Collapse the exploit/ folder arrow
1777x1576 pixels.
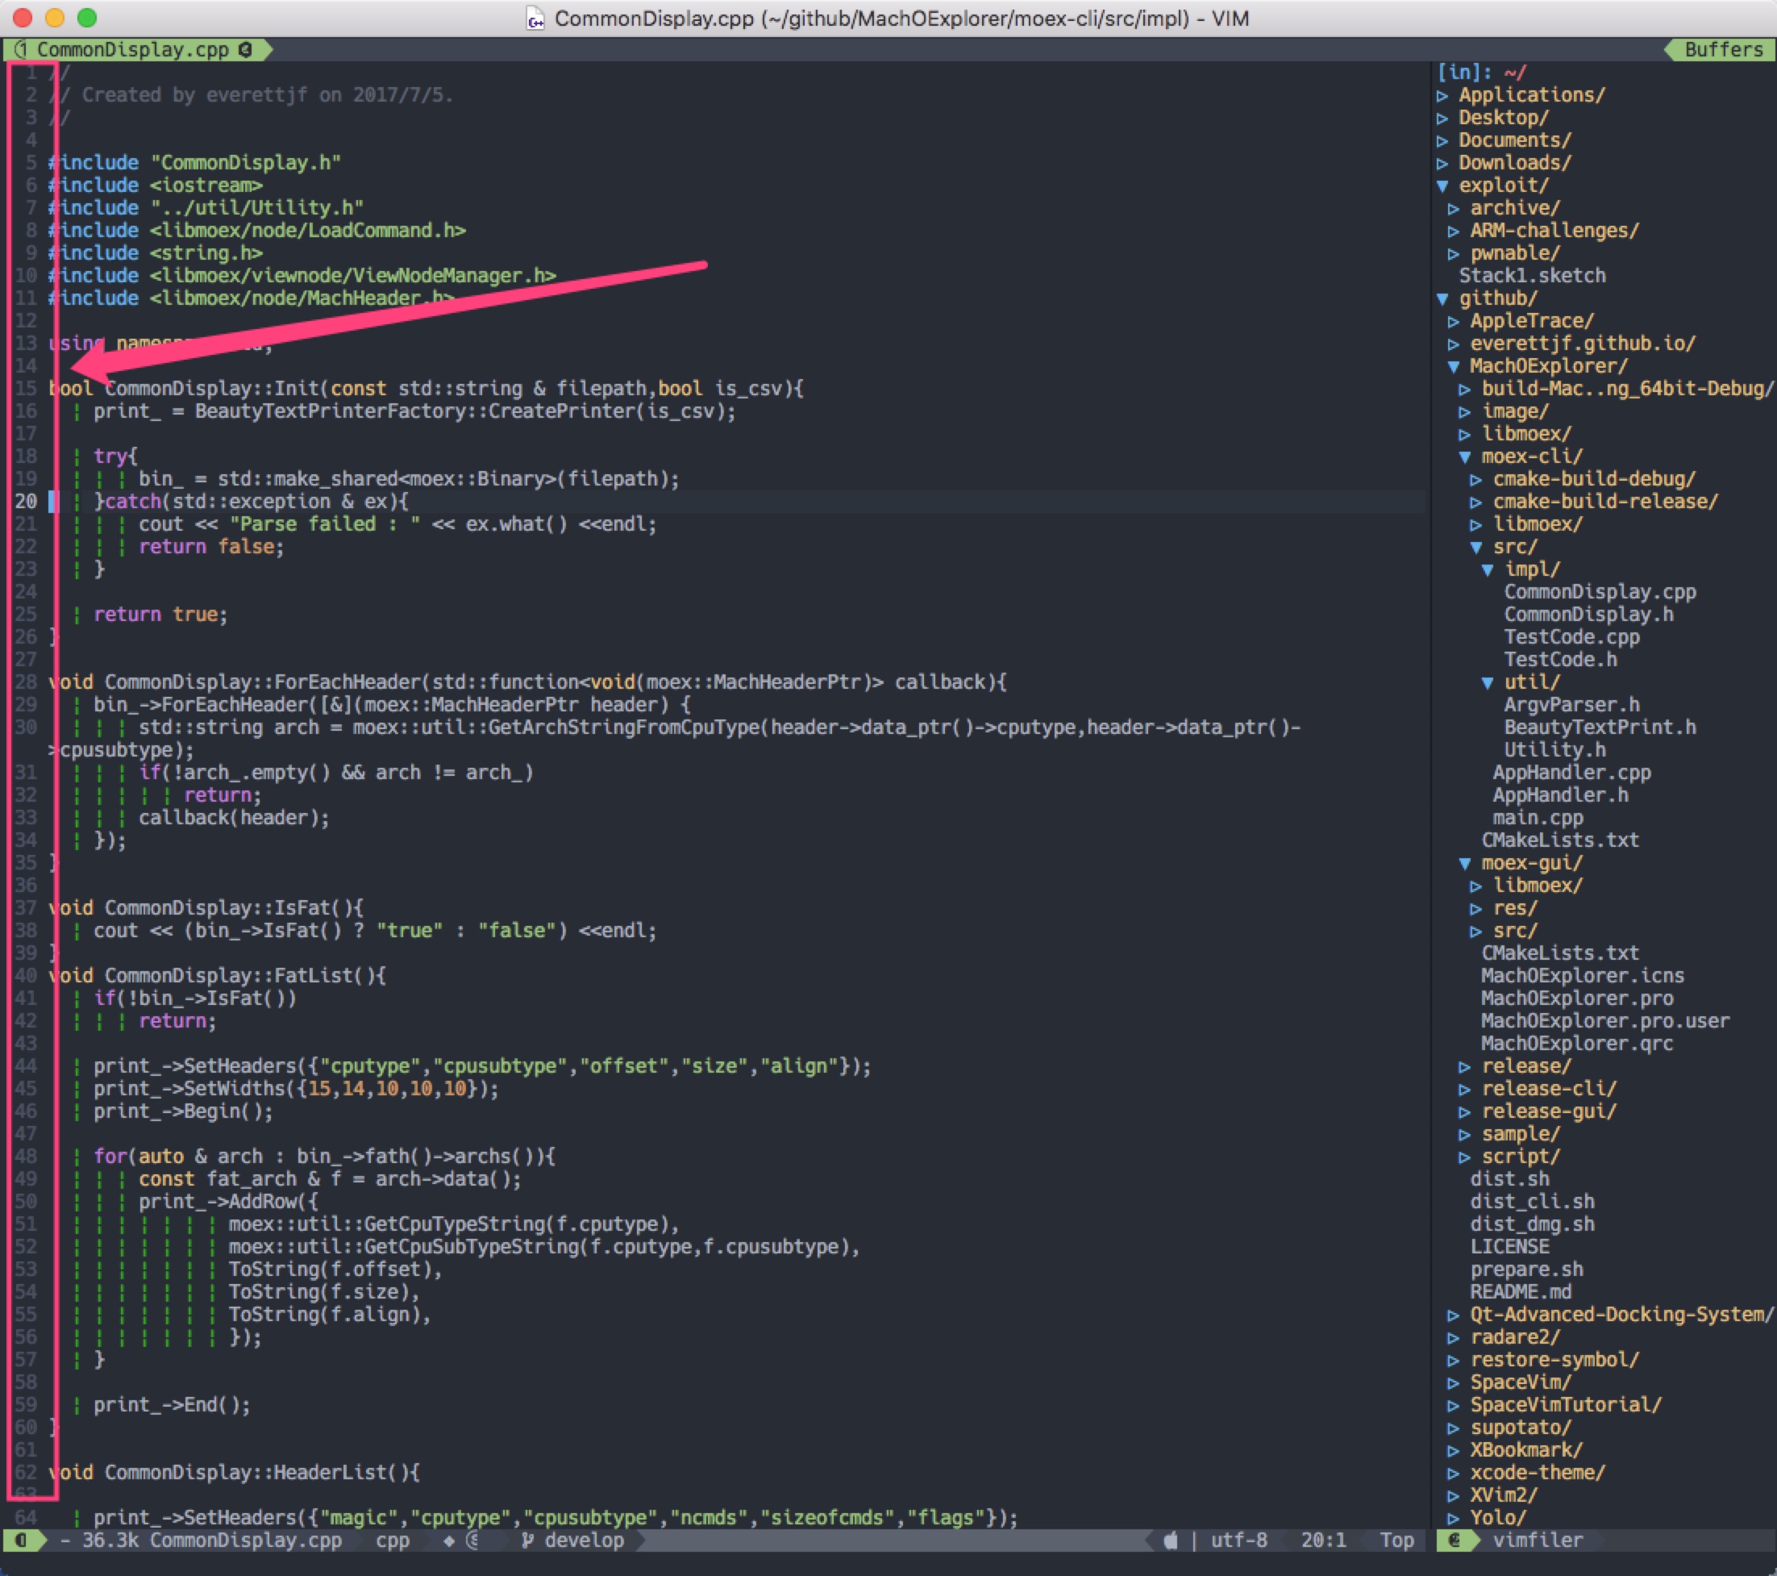point(1442,186)
